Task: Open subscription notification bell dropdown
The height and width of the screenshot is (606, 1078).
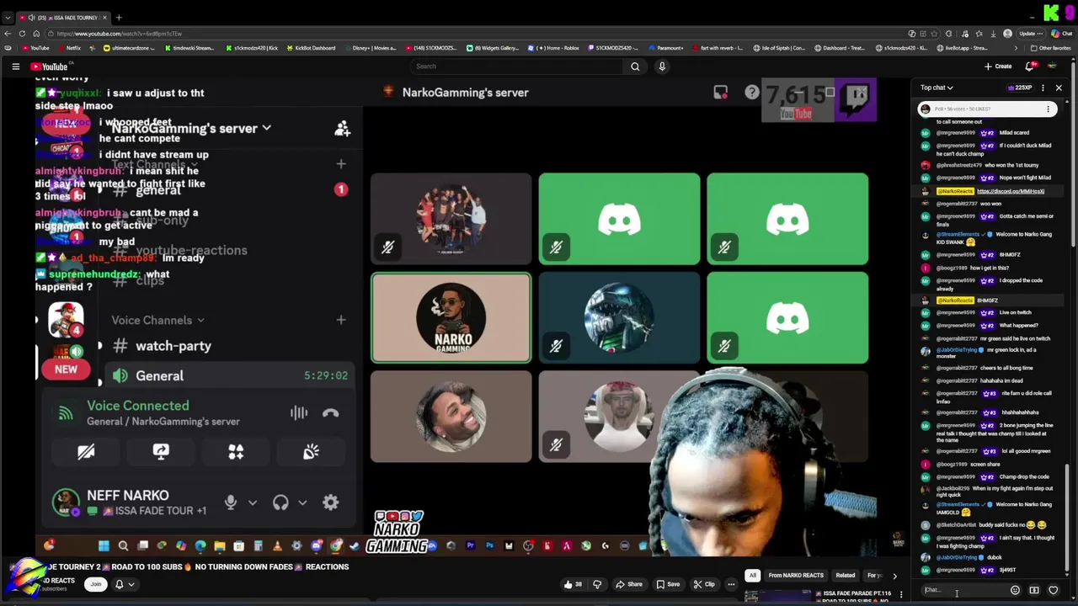Action: click(x=124, y=584)
